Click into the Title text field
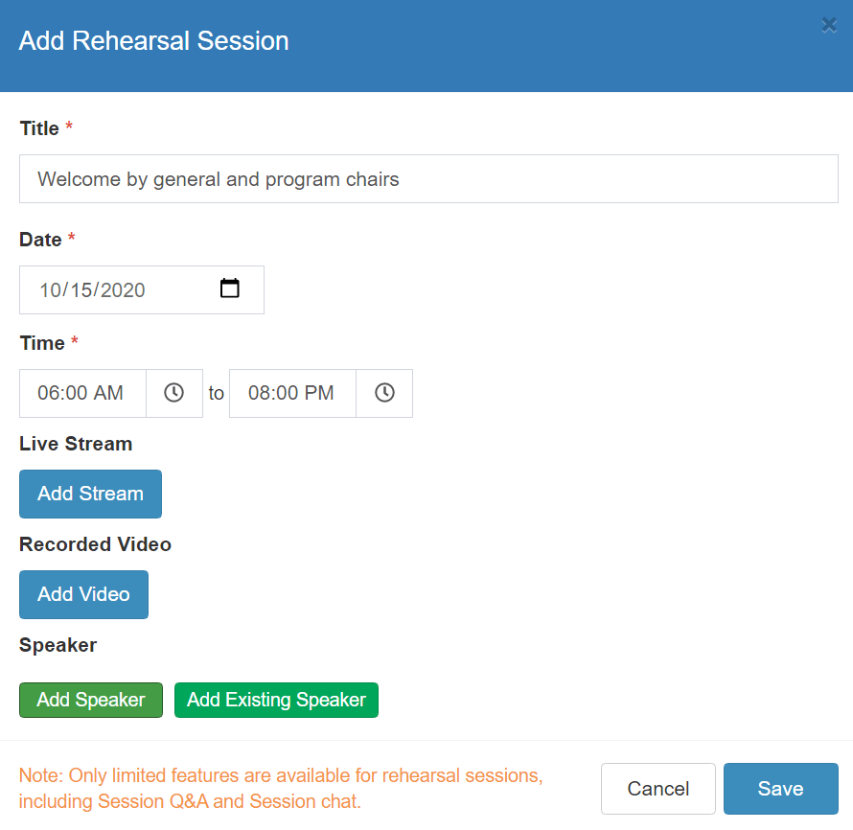Screen dimensions: 853x830 pos(428,179)
